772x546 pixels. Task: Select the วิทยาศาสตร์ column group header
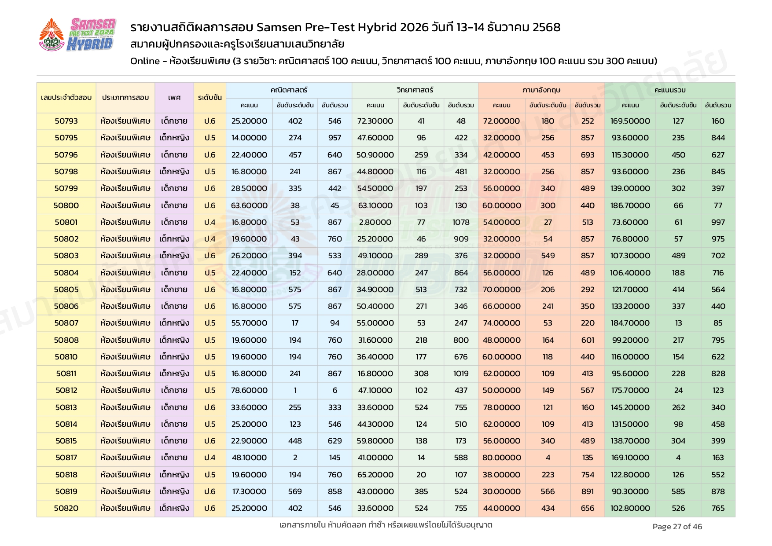click(415, 90)
